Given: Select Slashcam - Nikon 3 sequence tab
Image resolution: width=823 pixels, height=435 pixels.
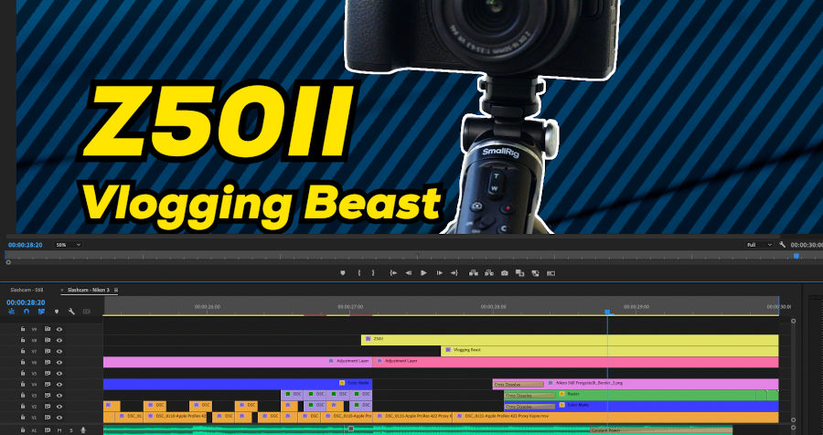Looking at the screenshot, I should [x=89, y=290].
